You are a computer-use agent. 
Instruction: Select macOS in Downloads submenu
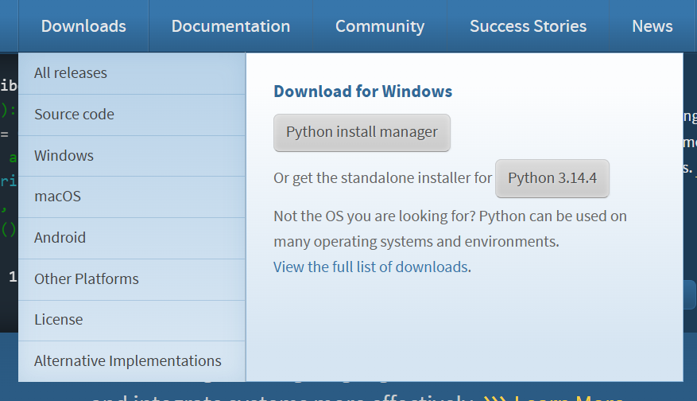pos(132,197)
